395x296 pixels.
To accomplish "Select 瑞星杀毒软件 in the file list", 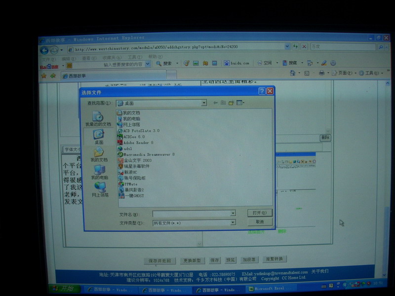I will point(134,166).
